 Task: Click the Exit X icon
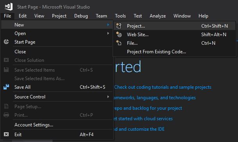coord(6,134)
